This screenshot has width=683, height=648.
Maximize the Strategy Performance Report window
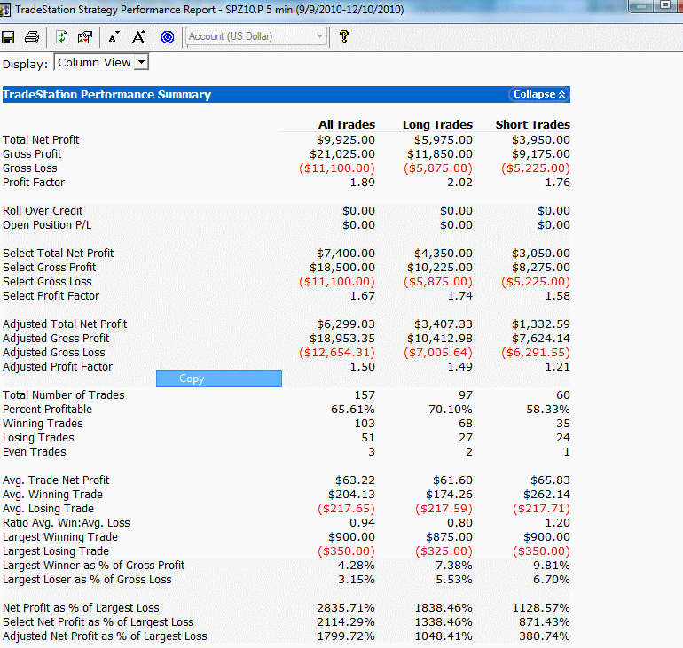tap(664, 5)
